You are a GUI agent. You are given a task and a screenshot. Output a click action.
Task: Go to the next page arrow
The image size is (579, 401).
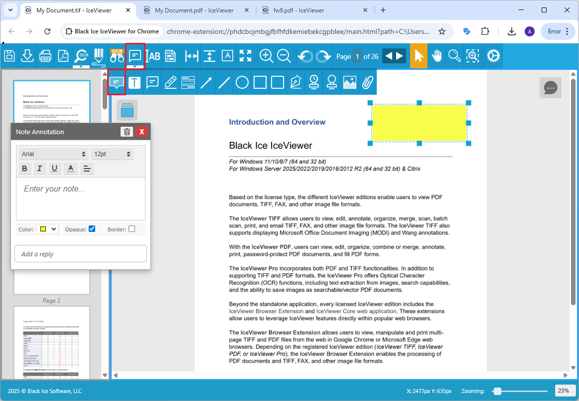coord(400,56)
